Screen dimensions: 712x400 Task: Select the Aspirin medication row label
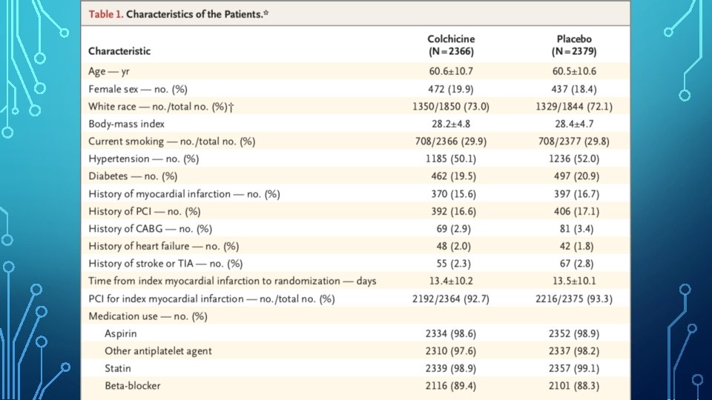pyautogui.click(x=120, y=333)
